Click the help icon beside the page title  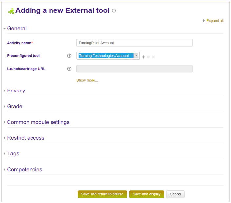pyautogui.click(x=114, y=11)
